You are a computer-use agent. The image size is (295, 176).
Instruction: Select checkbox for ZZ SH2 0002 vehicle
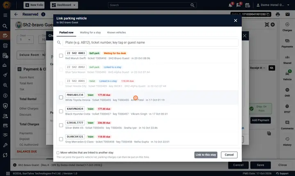coord(61,70)
